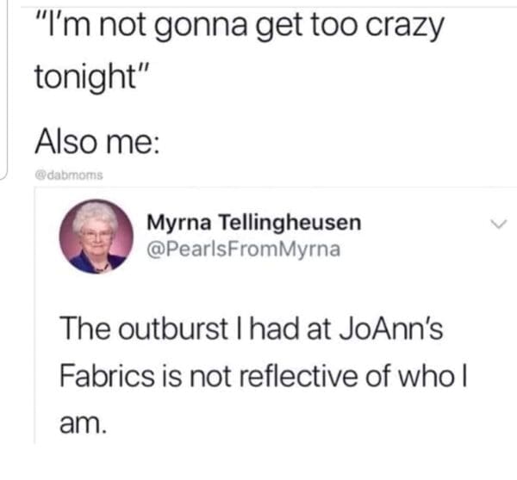Click the word "JoAnn's" in the tweet

point(391,329)
